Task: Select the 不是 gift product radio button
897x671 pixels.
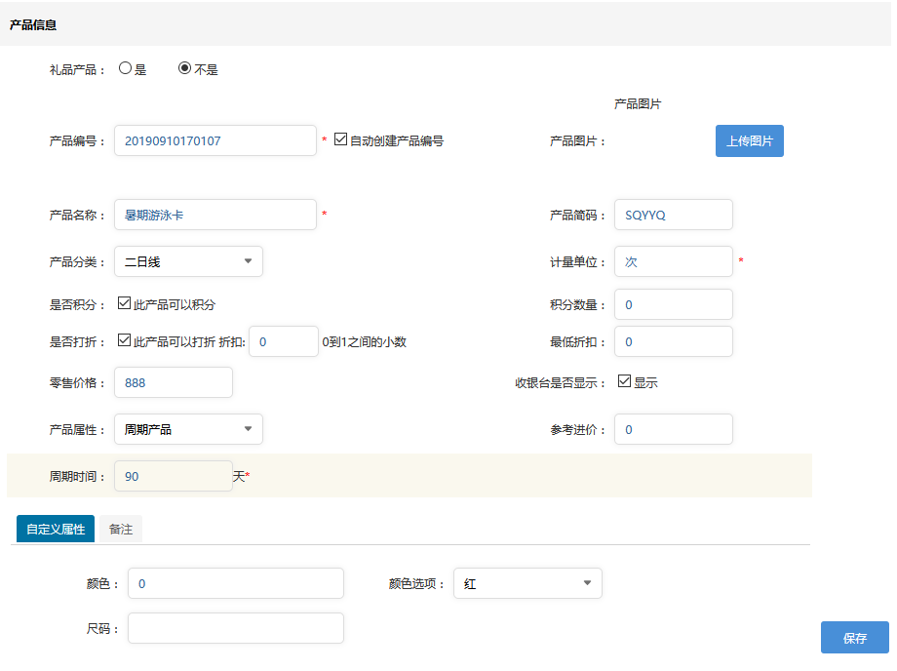Action: coord(184,69)
